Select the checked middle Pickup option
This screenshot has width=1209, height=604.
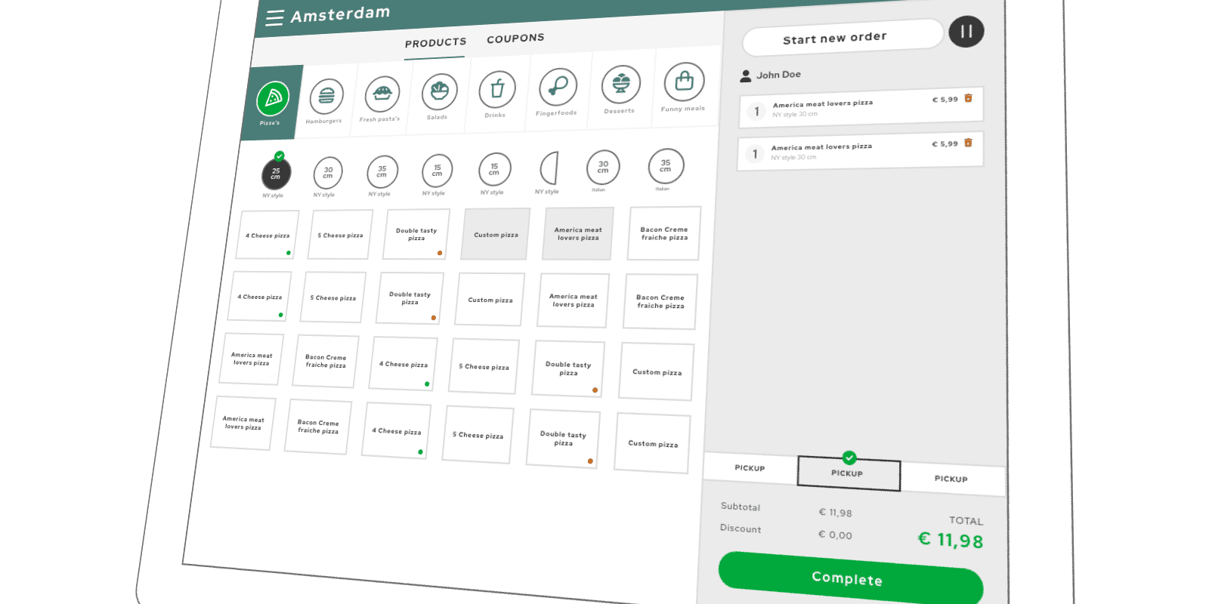(x=848, y=473)
